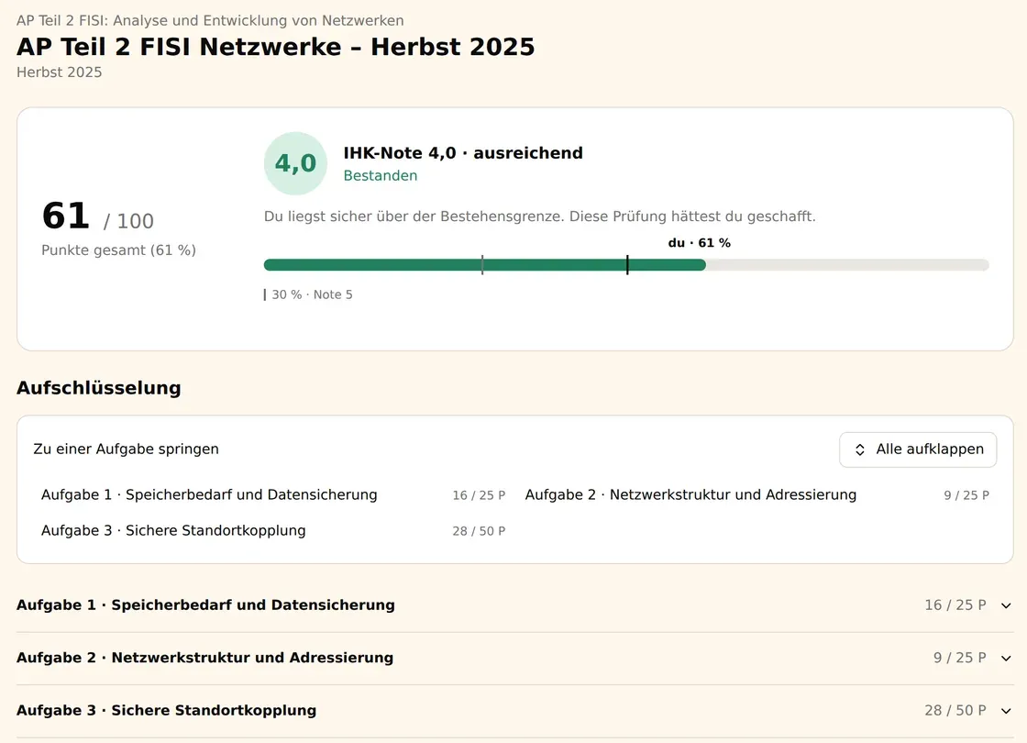Screen dimensions: 1027x743
Task: Click the 'Aufschlüsselung' section heading
Action: point(99,388)
